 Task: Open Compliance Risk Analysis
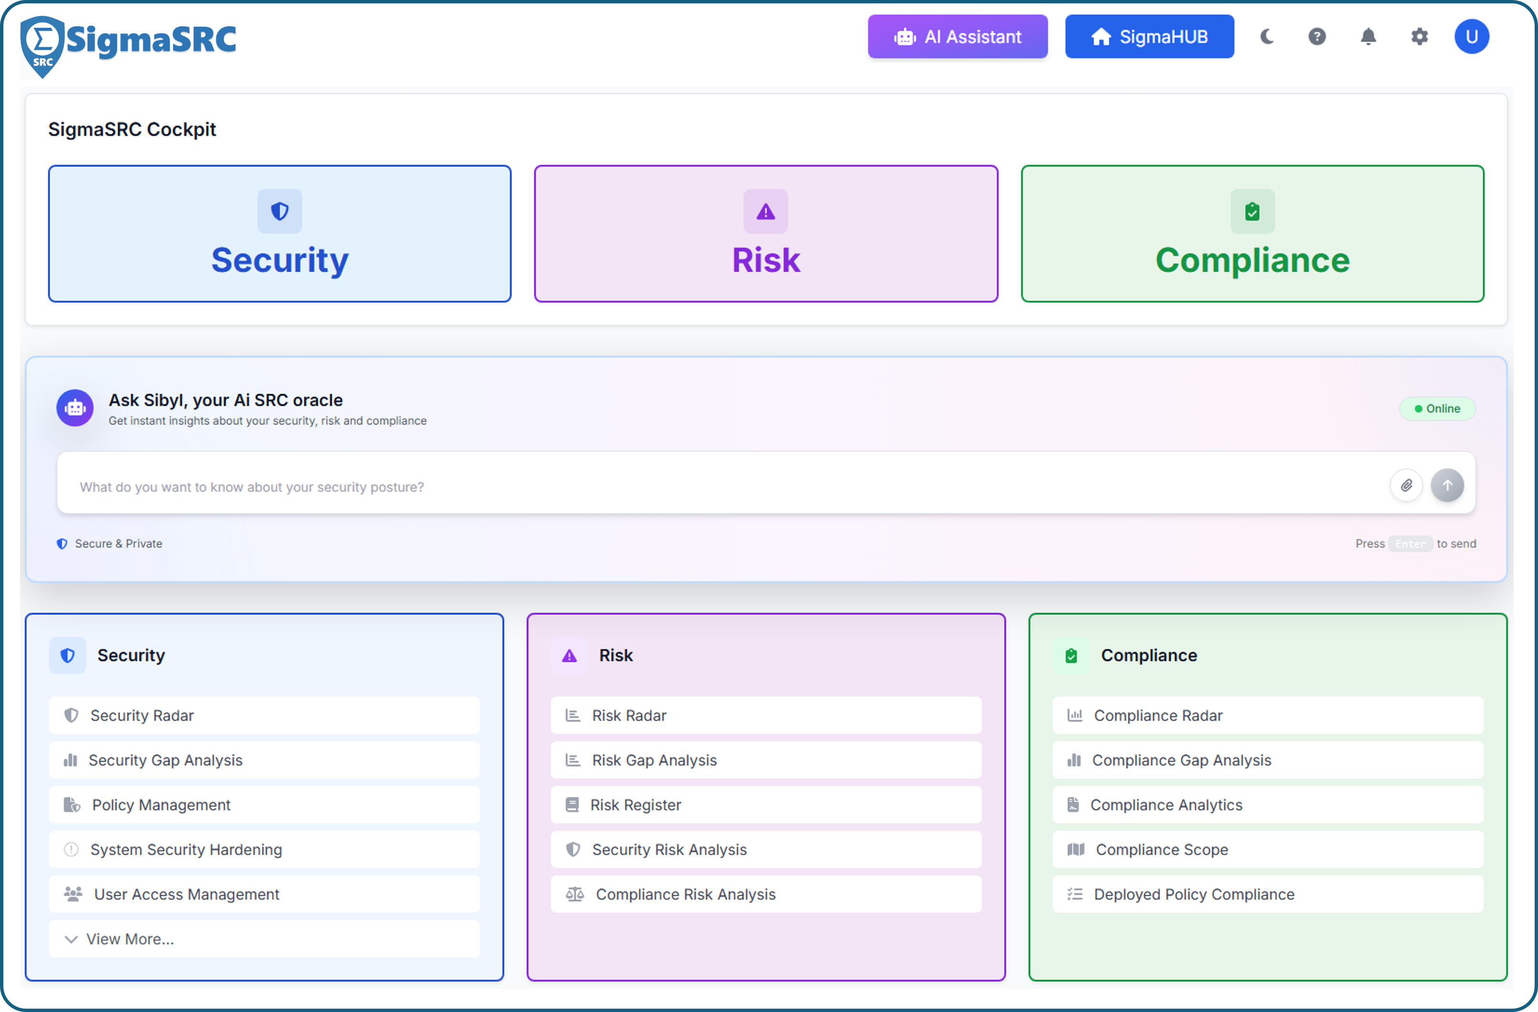coord(766,894)
